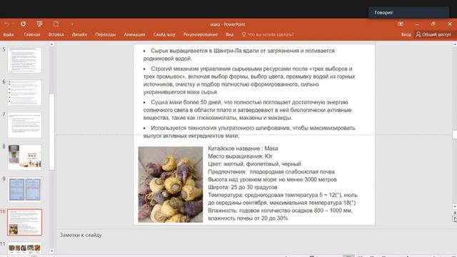This screenshot has width=457, height=257.
Task: Click down arrow of main slide scrollbar
Action: click(455, 206)
